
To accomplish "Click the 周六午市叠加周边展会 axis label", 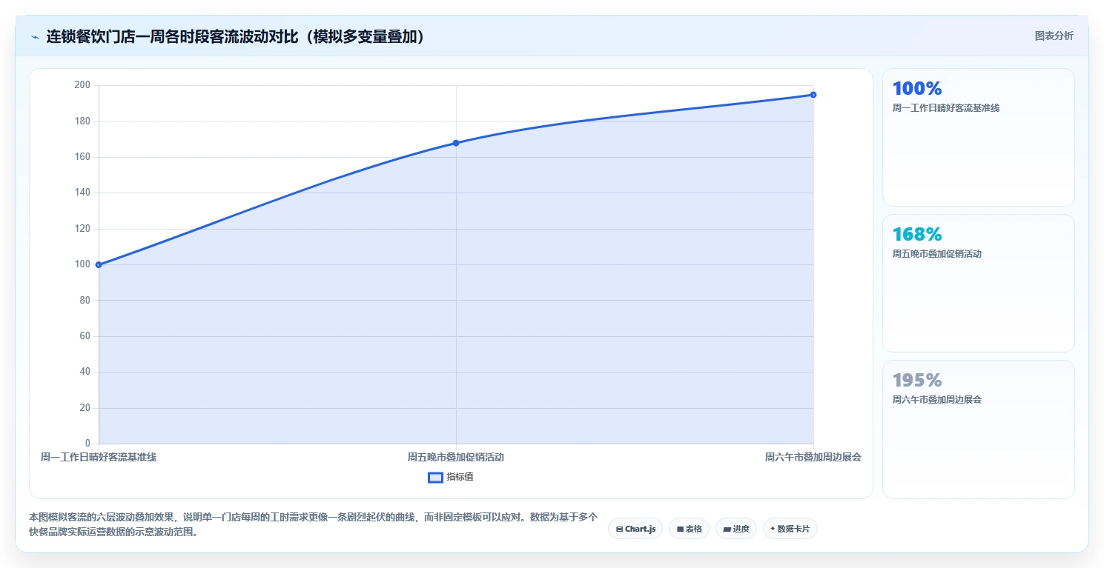I will pyautogui.click(x=813, y=457).
